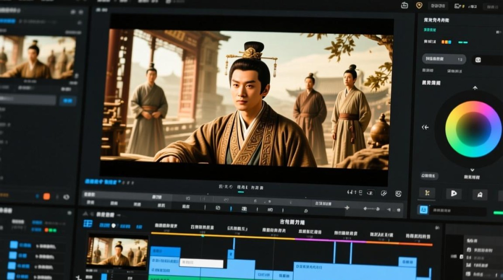Click the text field beside the blue square icon
This screenshot has width=503, height=280.
458,211
